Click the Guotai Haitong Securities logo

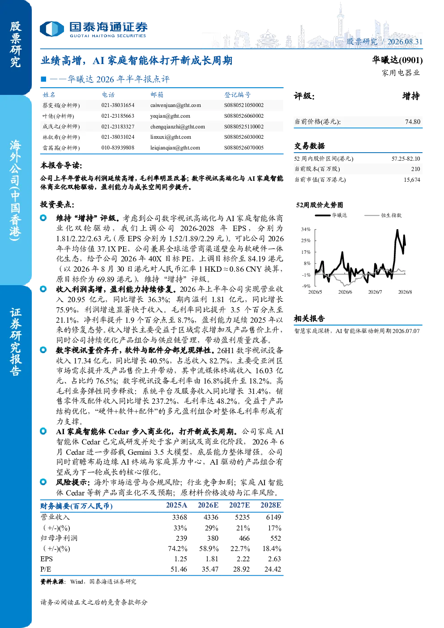[94, 29]
